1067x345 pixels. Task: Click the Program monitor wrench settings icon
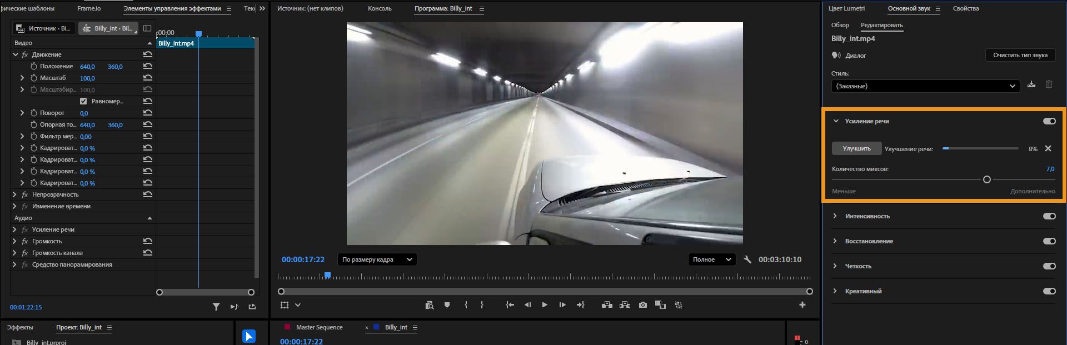coord(747,259)
